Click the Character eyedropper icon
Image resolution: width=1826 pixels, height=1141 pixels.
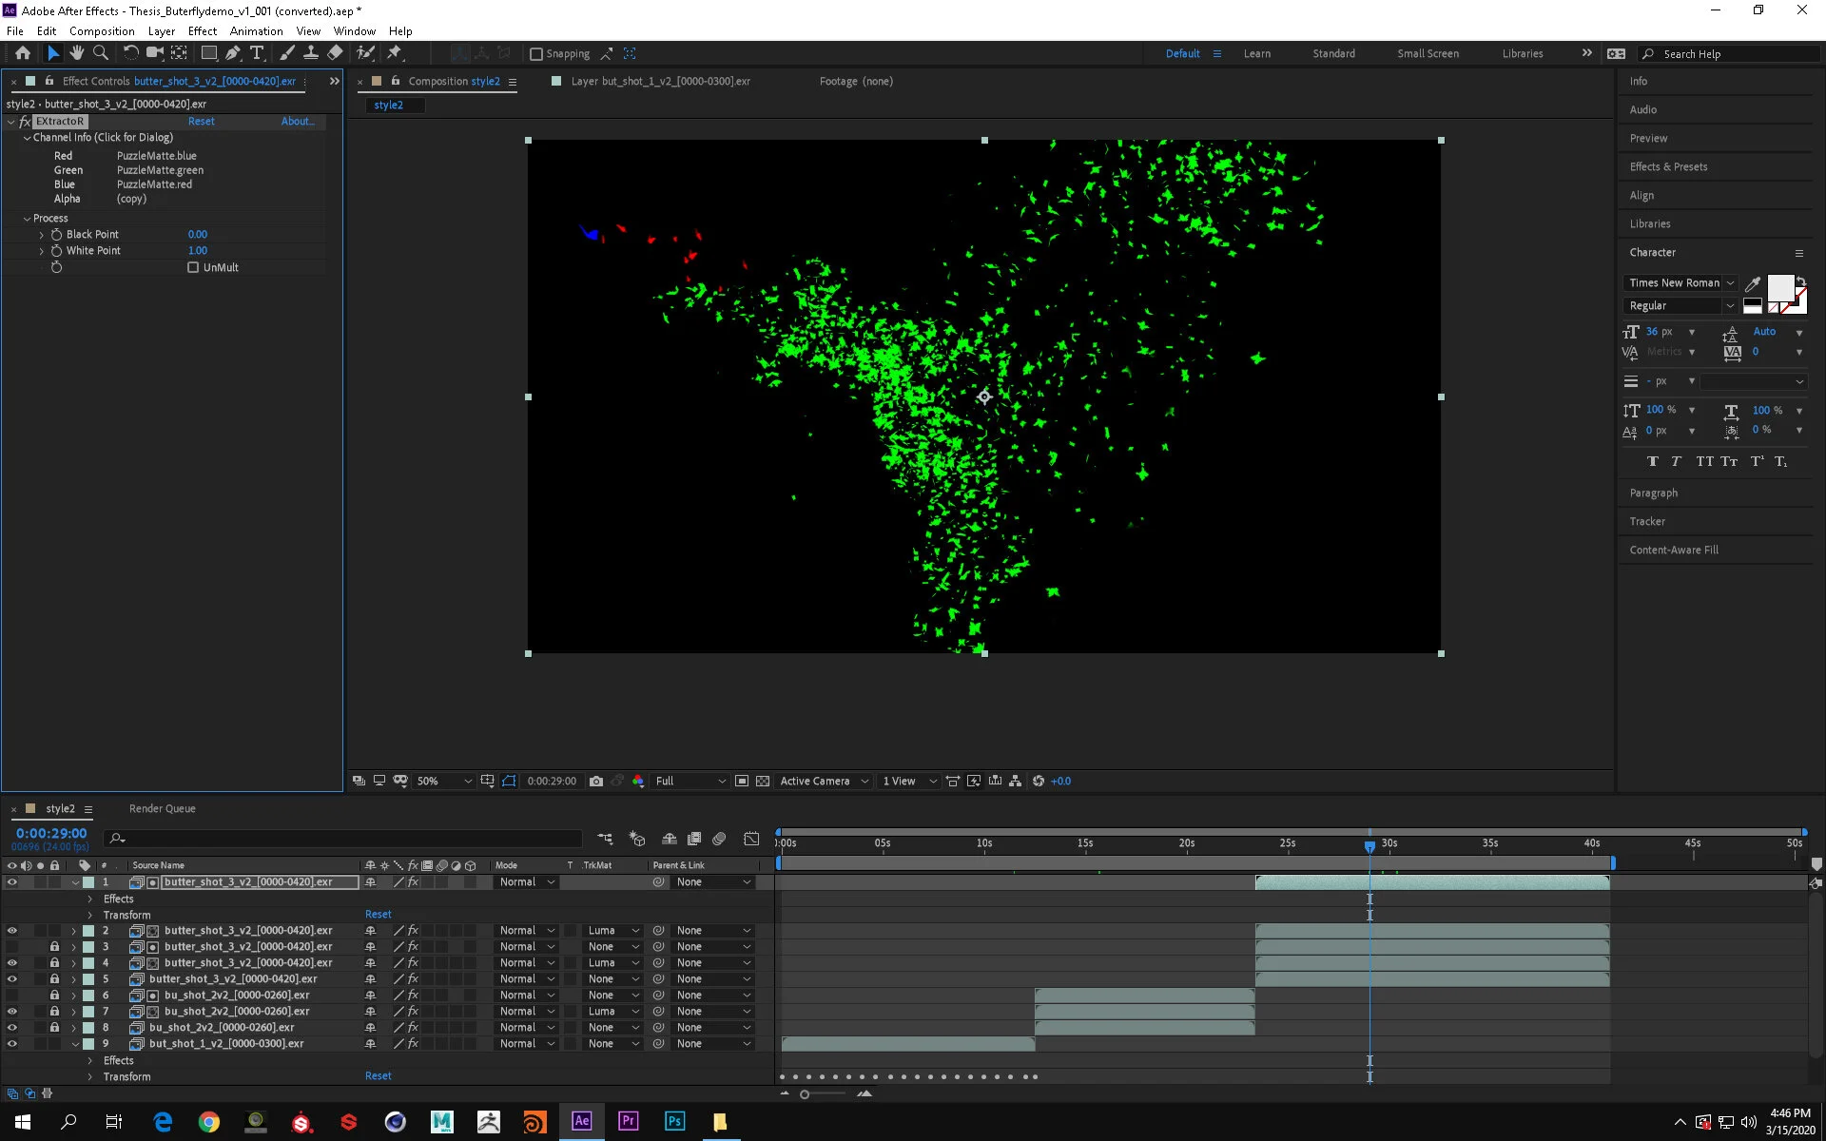(1753, 283)
